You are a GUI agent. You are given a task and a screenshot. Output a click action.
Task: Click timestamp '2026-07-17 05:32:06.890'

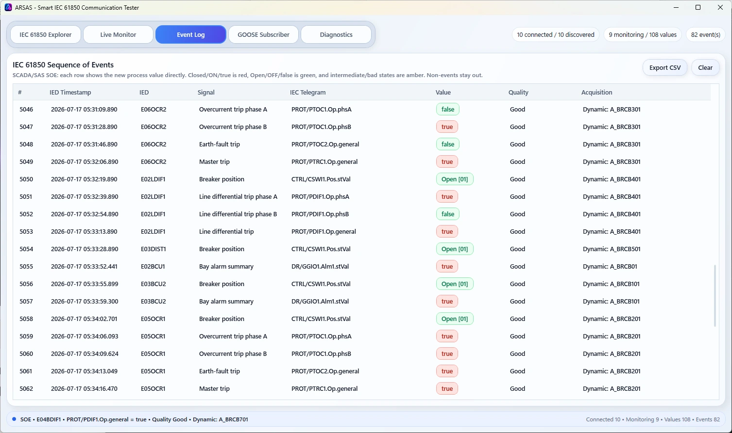point(85,161)
